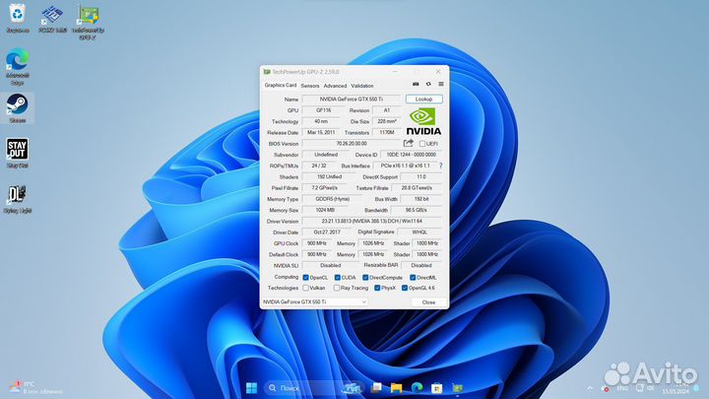Click the Oct 27, 2017 driver date
Image resolution: width=709 pixels, height=399 pixels.
pos(327,233)
